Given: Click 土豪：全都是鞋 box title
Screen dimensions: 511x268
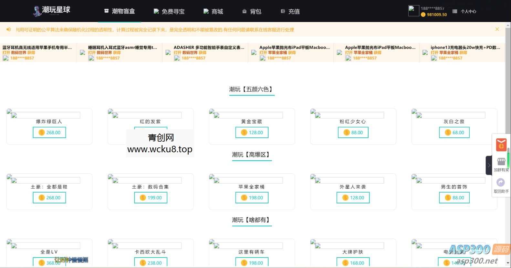Looking at the screenshot, I should pyautogui.click(x=49, y=187).
